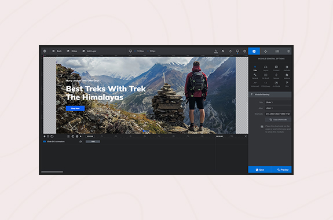
Task: Select the General wrench icon
Action: click(x=255, y=76)
